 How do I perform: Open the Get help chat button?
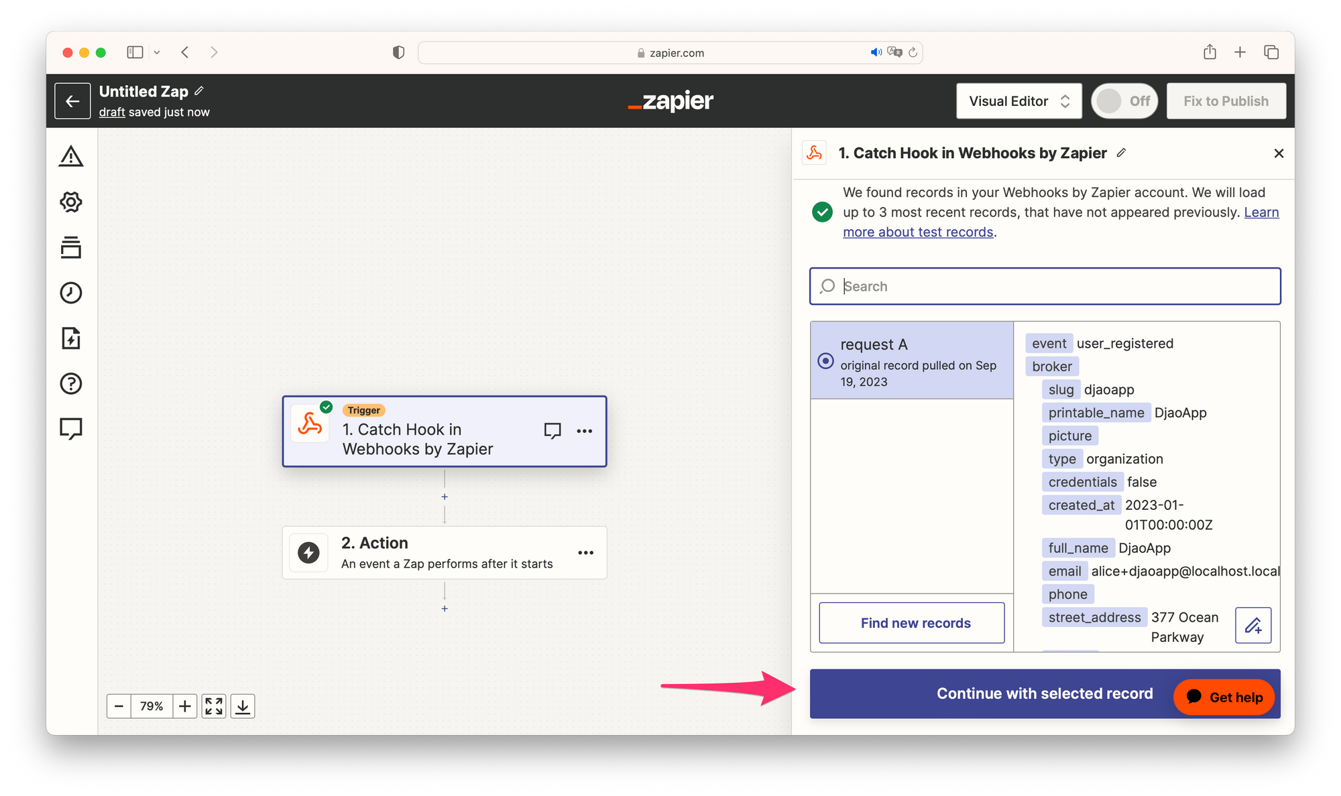[1224, 698]
